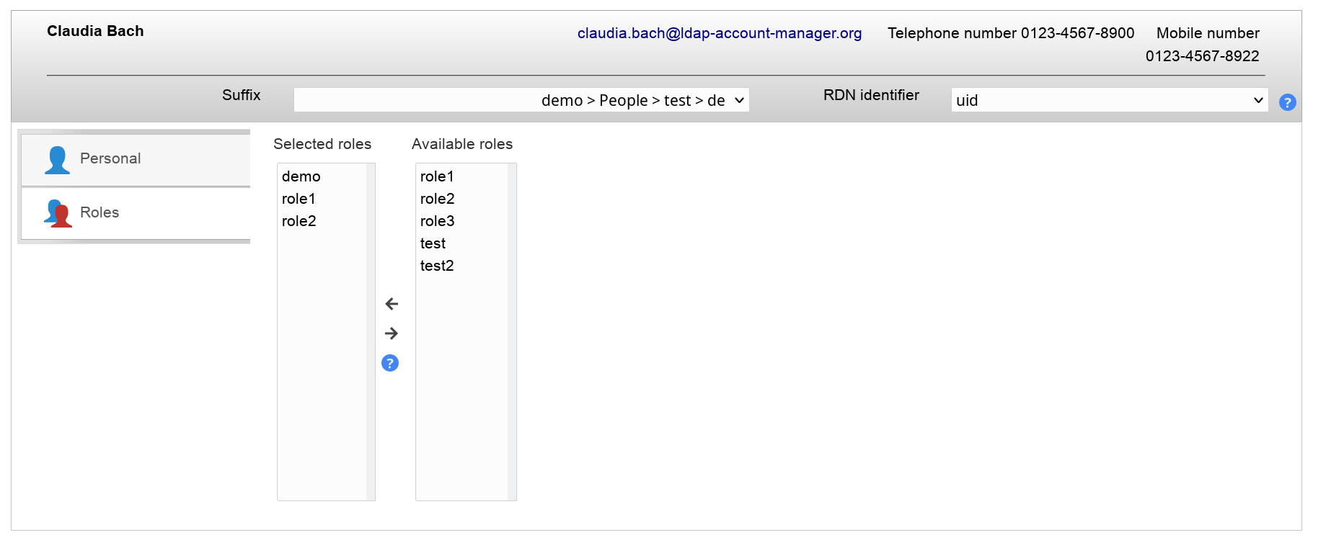1326x553 pixels.
Task: Select role1 in Available roles list
Action: (437, 176)
